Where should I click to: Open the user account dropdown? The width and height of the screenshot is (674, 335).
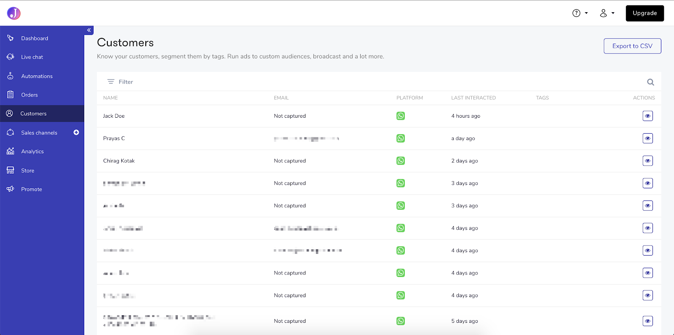(x=607, y=13)
